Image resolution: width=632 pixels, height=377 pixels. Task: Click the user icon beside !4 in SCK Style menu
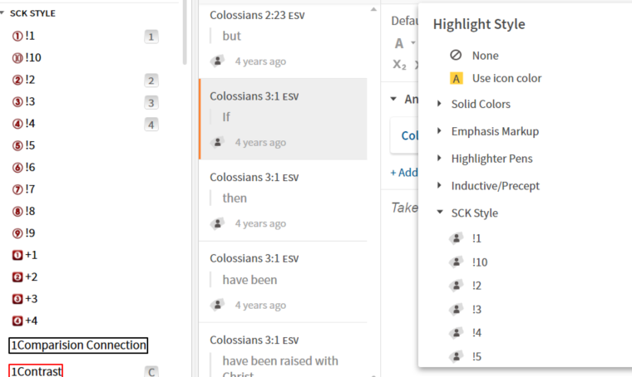coord(457,332)
